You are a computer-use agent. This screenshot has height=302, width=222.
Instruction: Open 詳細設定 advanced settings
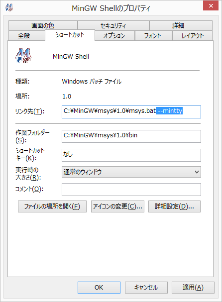pos(174,206)
